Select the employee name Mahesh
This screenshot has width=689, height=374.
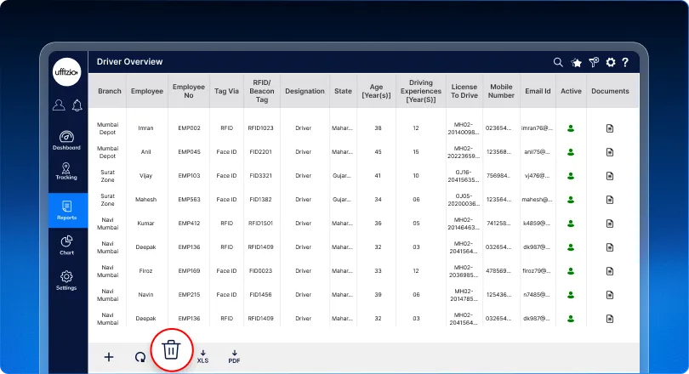(146, 199)
